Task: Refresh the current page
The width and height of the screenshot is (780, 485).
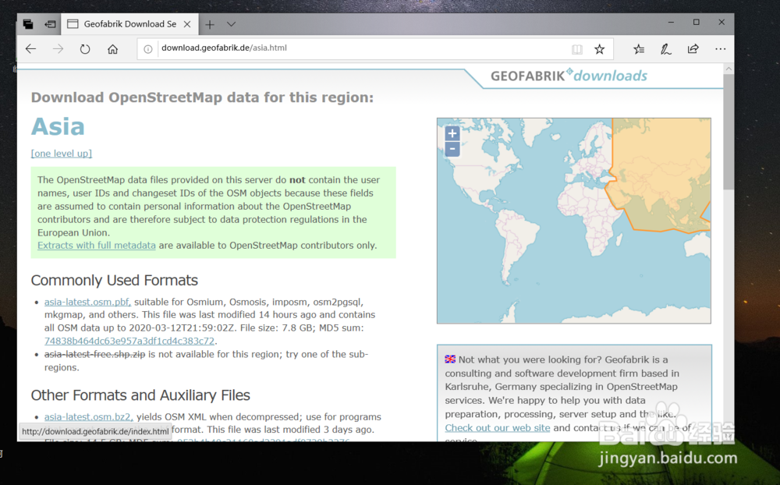Action: coord(85,48)
